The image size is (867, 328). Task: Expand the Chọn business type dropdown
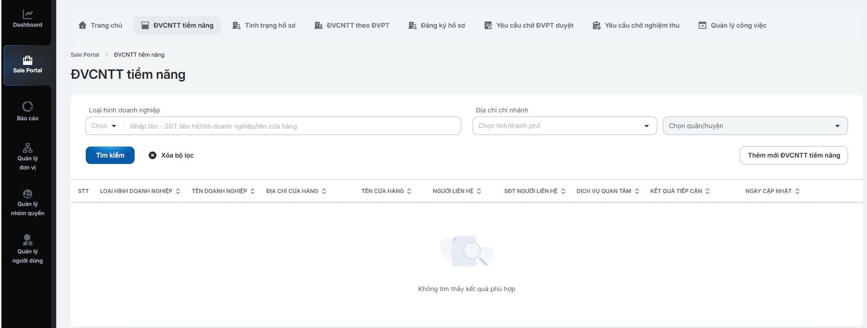104,126
